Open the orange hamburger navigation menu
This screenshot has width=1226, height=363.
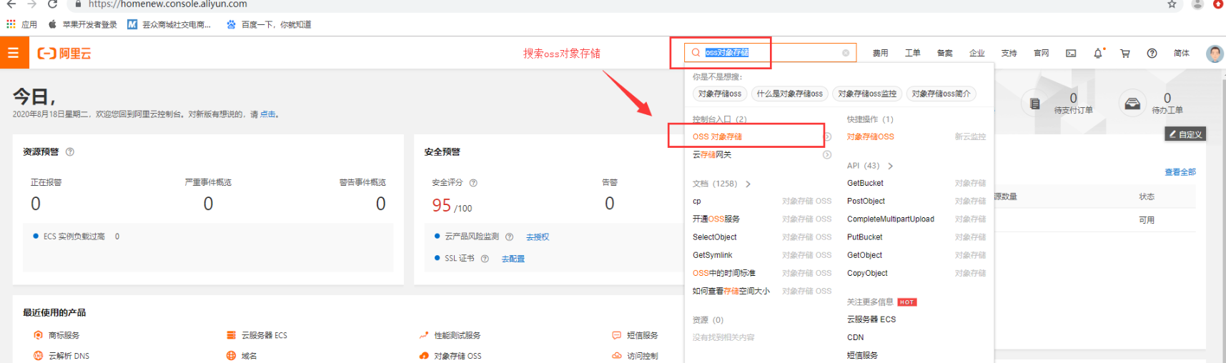[14, 54]
